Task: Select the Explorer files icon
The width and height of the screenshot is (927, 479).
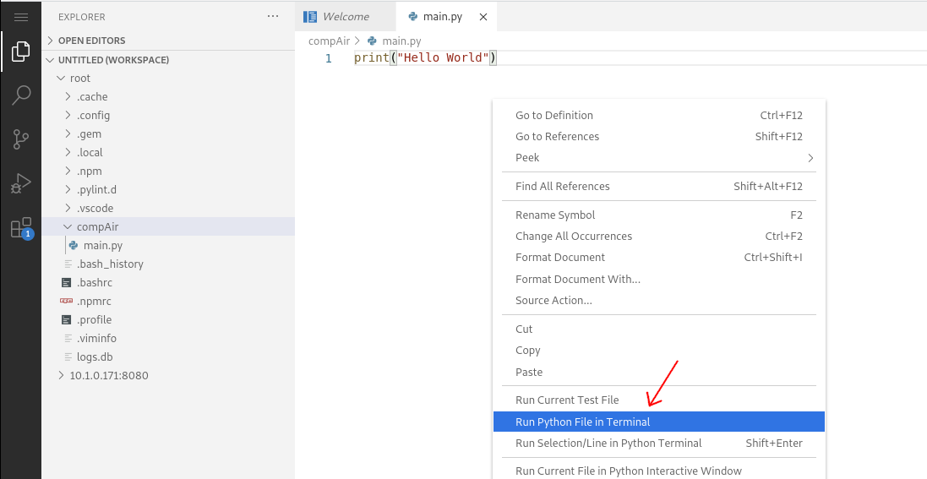Action: [x=20, y=52]
